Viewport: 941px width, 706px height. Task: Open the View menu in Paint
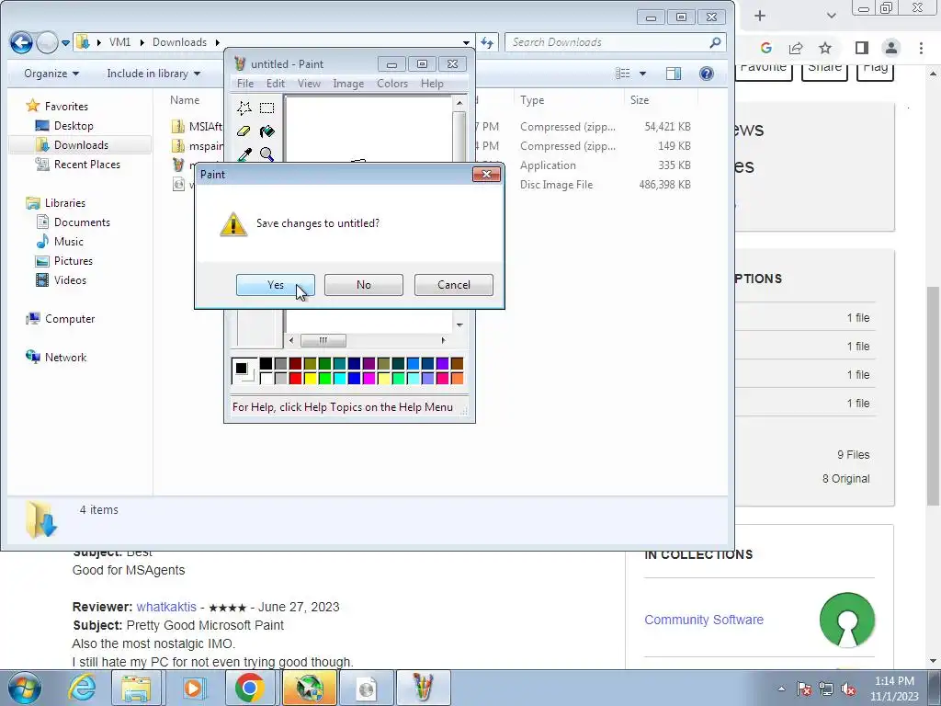309,84
